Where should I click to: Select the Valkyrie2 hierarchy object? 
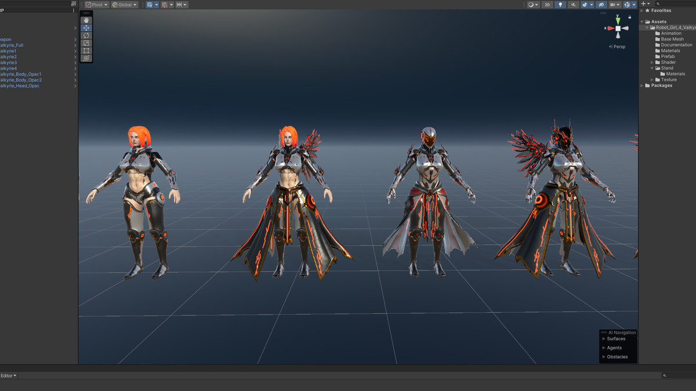[x=8, y=57]
